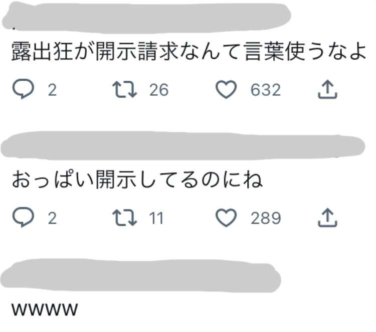Open the 11 retweets count
Screen dimensions: 376x332
pos(156,218)
